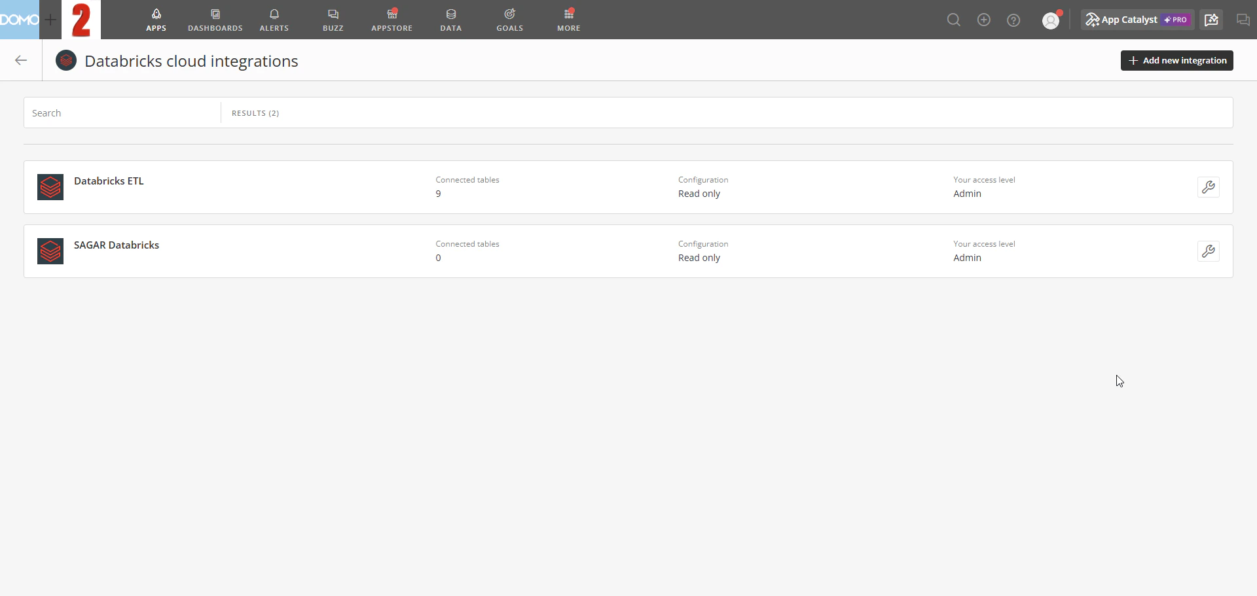Go to Dashboards in top navigation
Image resolution: width=1257 pixels, height=596 pixels.
[x=215, y=20]
